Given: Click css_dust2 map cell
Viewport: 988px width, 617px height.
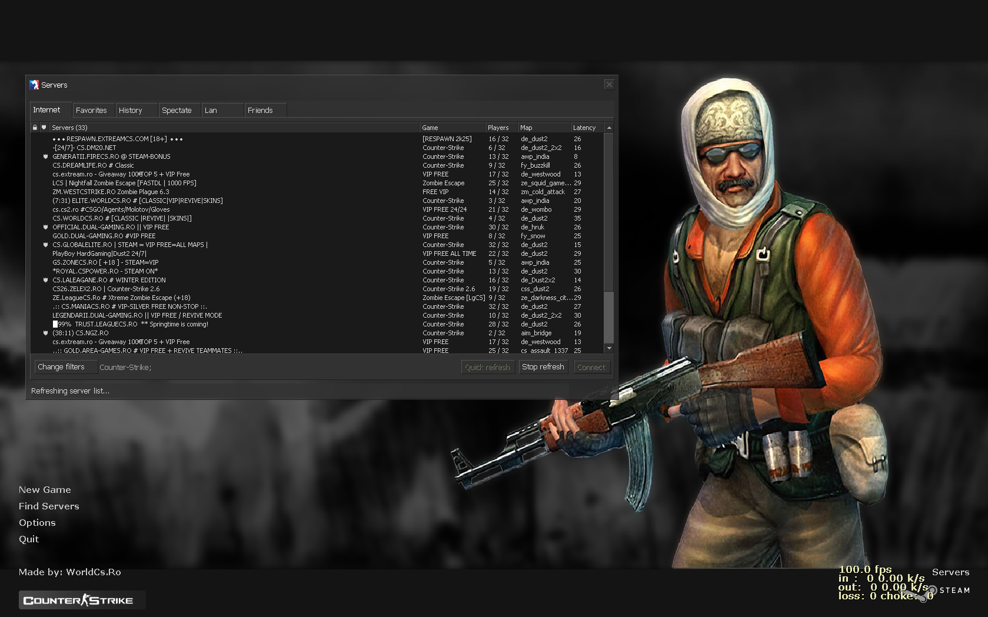Looking at the screenshot, I should pos(535,289).
